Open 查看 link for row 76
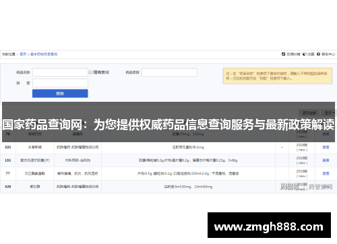Viewport: 337px width, 244px height. coord(326,134)
